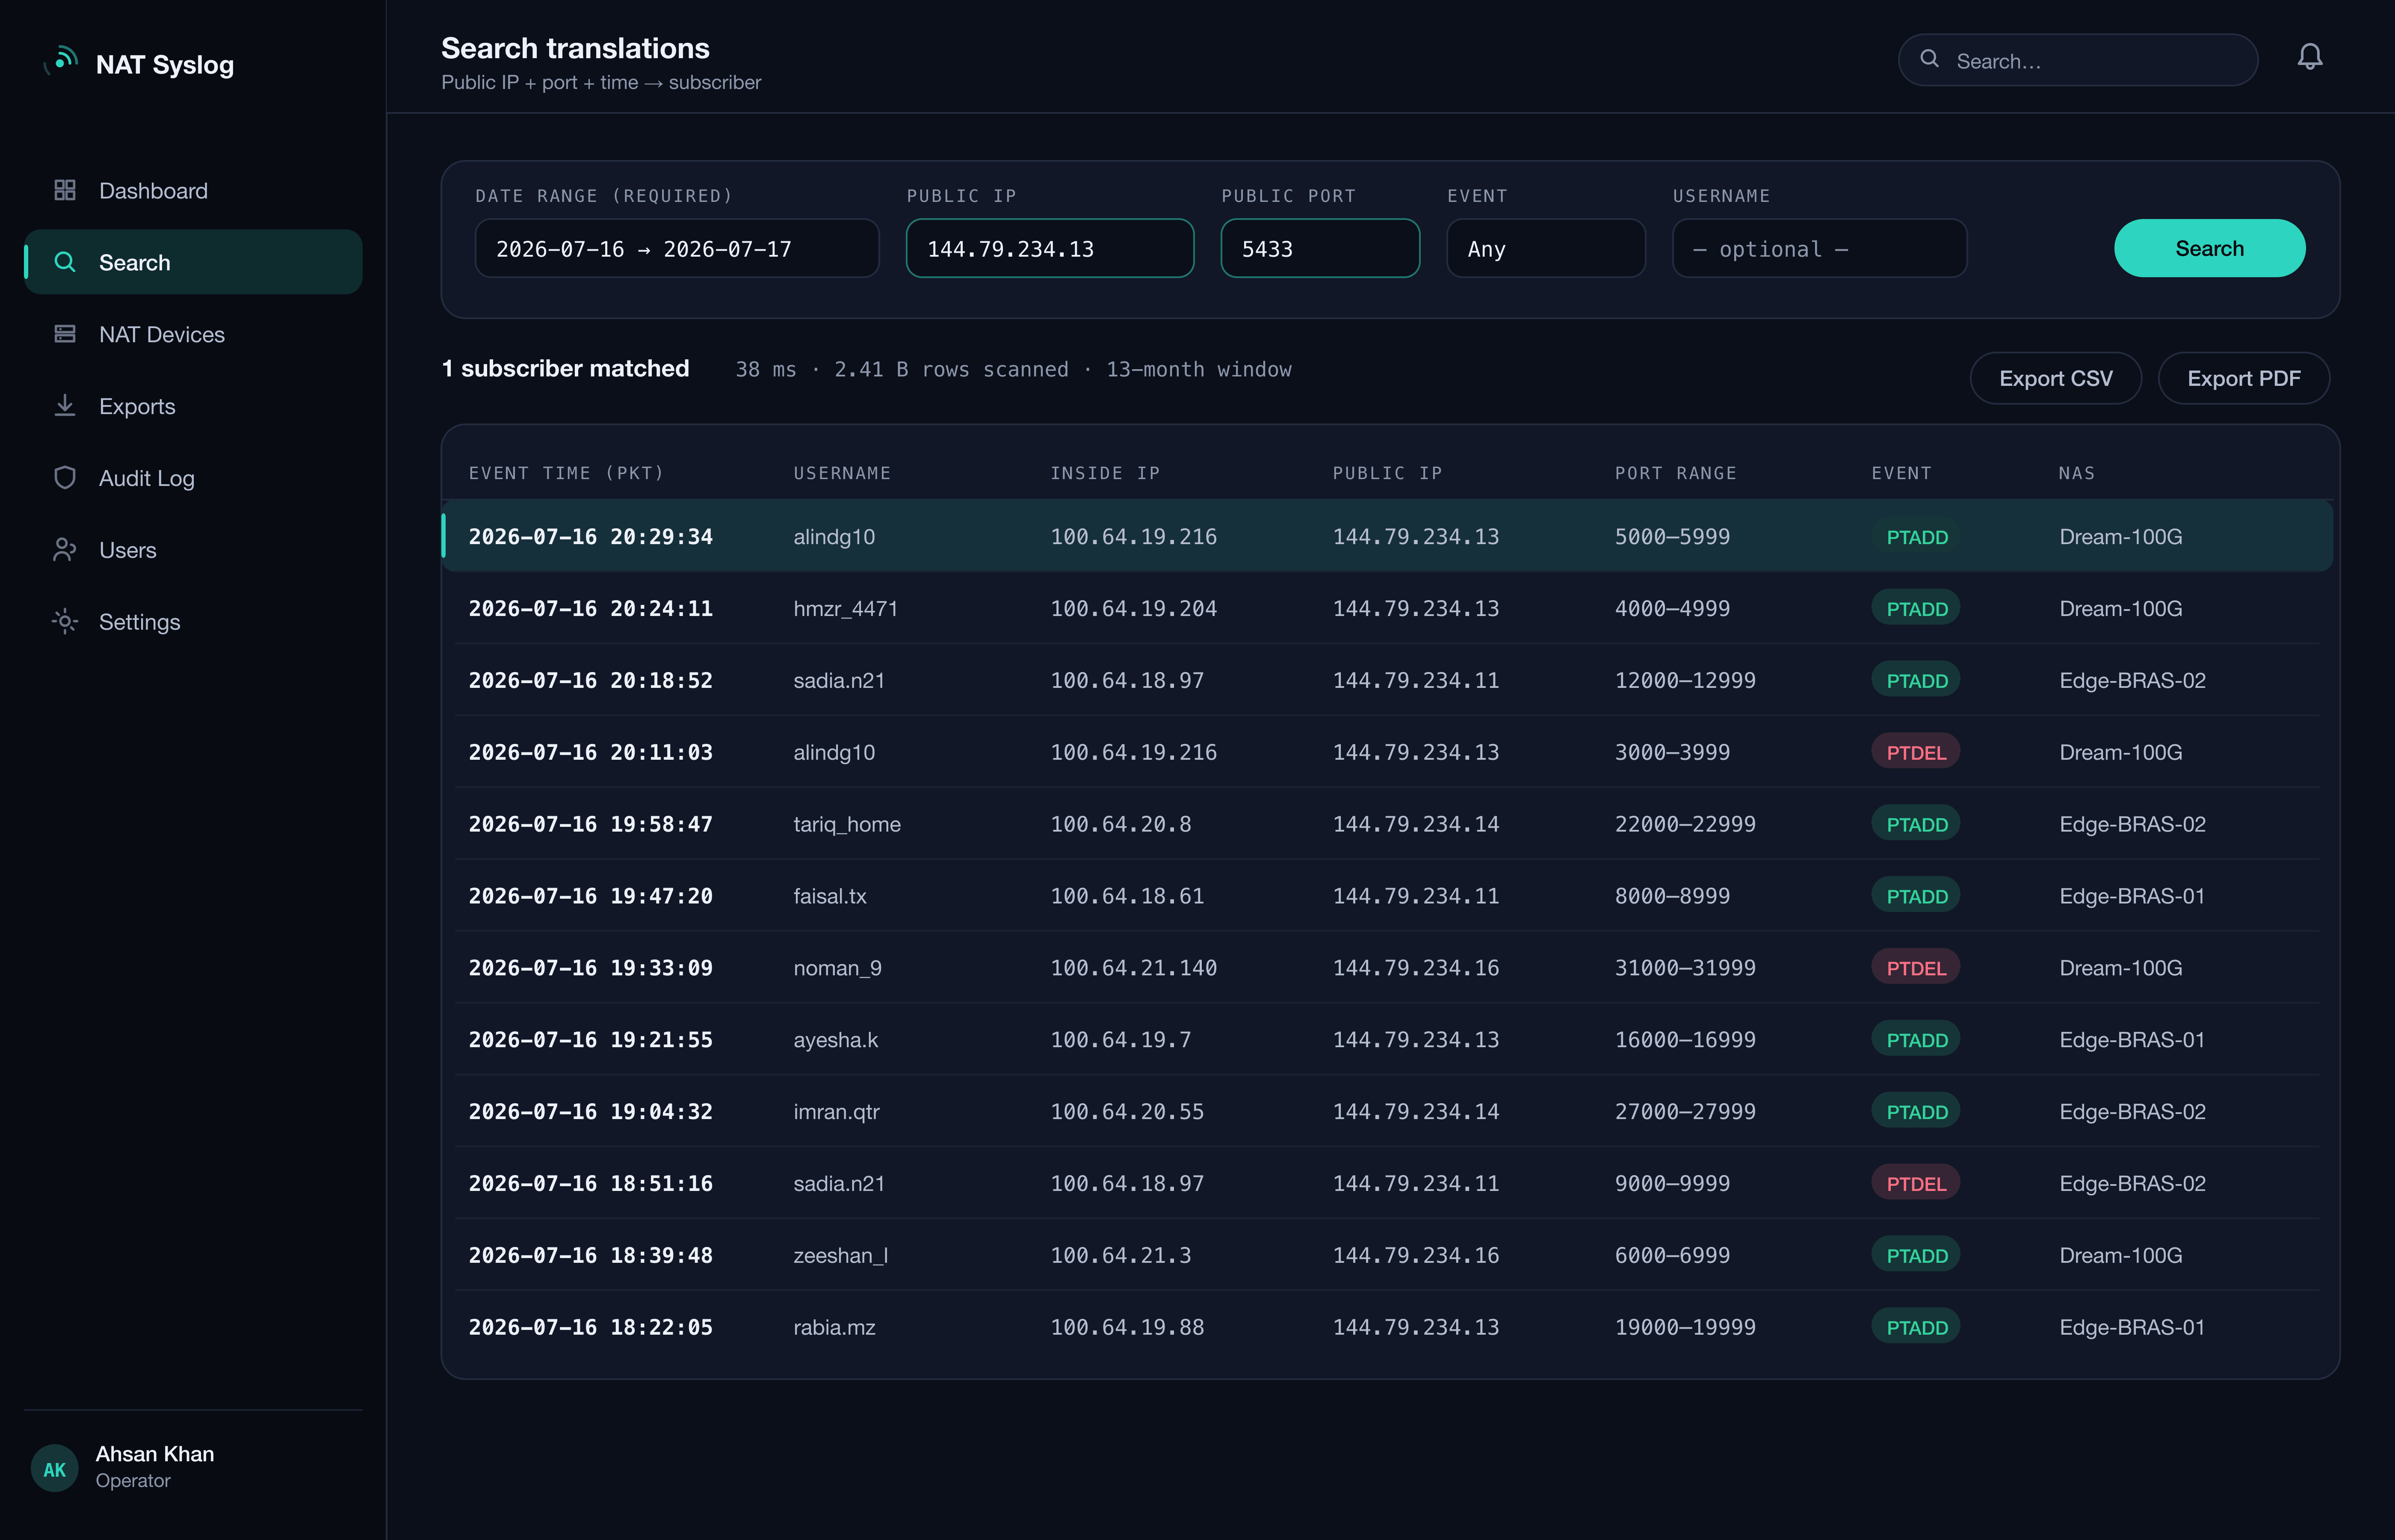Click the top Search... input box
Screen dimensions: 2395x1540
2077,60
